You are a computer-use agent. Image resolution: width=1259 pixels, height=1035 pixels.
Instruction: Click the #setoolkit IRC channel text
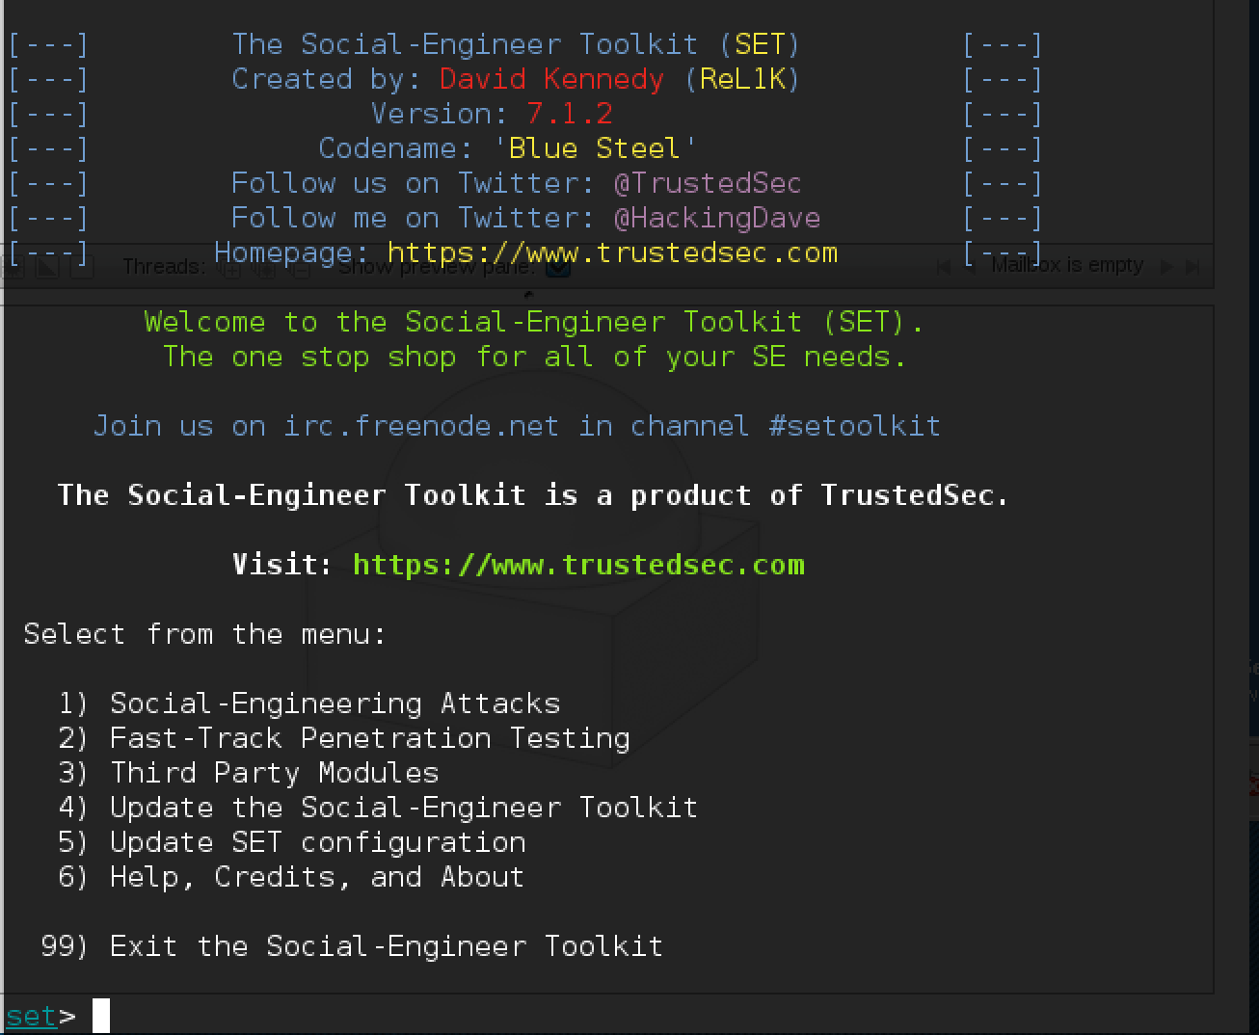854,426
